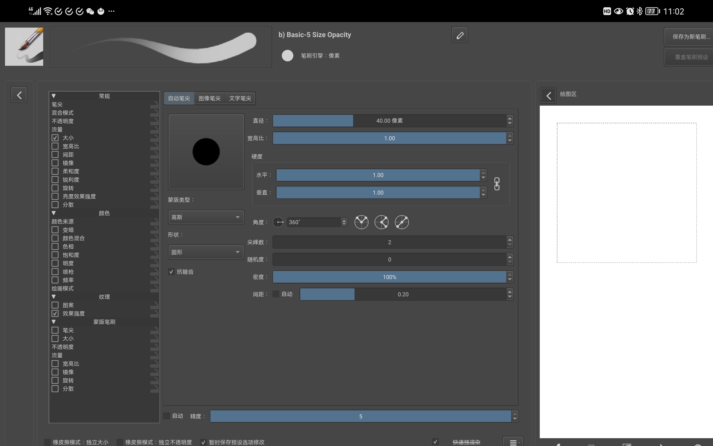Viewport: 713px width, 446px height.
Task: Click the third angle rotate icon
Action: point(402,222)
